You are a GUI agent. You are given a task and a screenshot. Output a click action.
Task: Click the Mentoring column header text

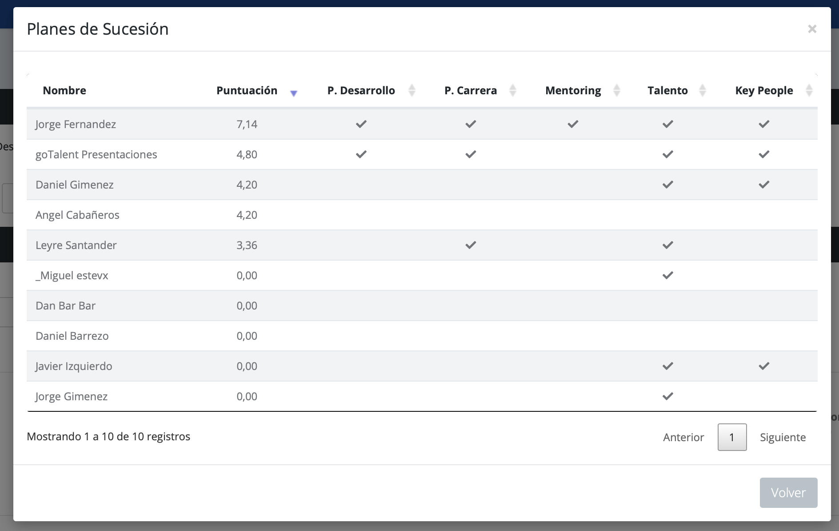(x=573, y=90)
